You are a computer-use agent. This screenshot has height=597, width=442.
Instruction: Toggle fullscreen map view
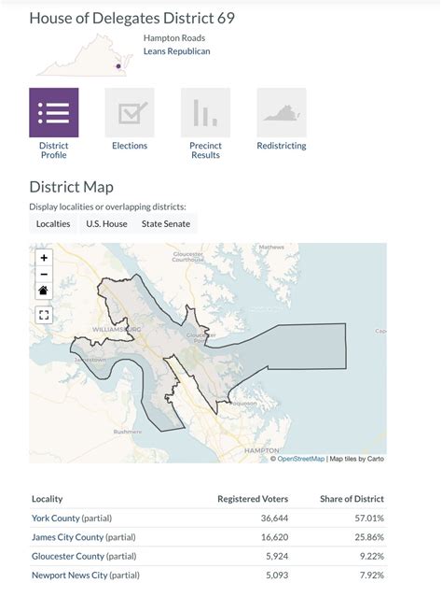click(x=44, y=315)
